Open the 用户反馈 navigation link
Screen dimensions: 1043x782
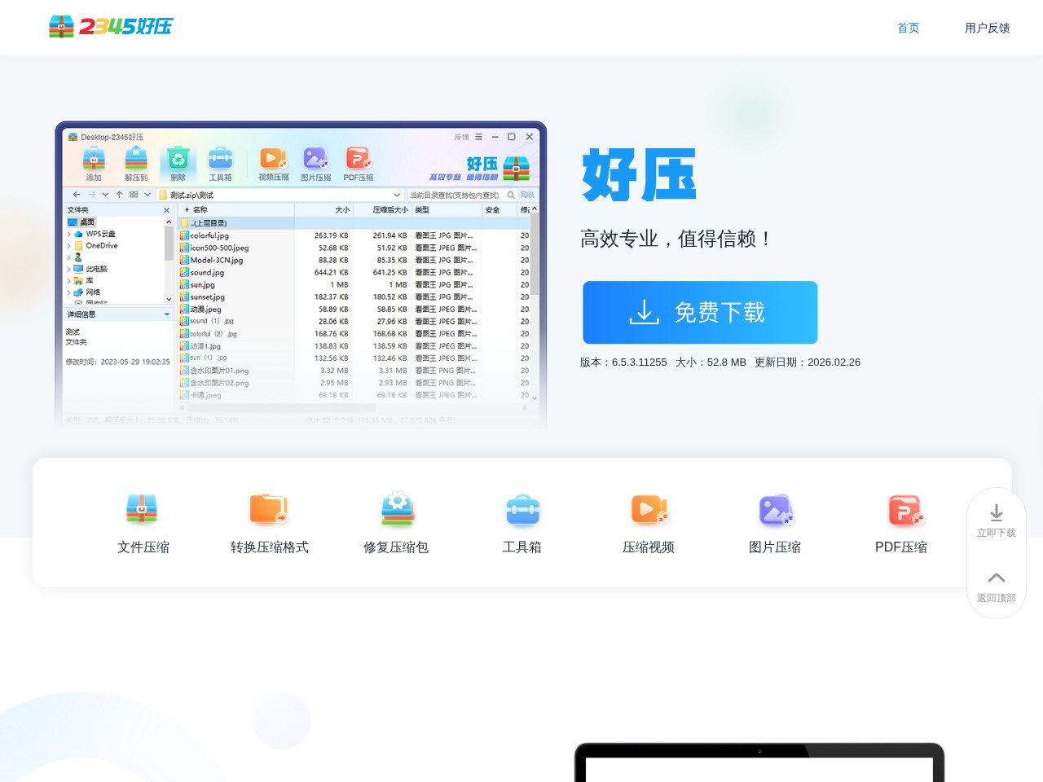pyautogui.click(x=987, y=28)
